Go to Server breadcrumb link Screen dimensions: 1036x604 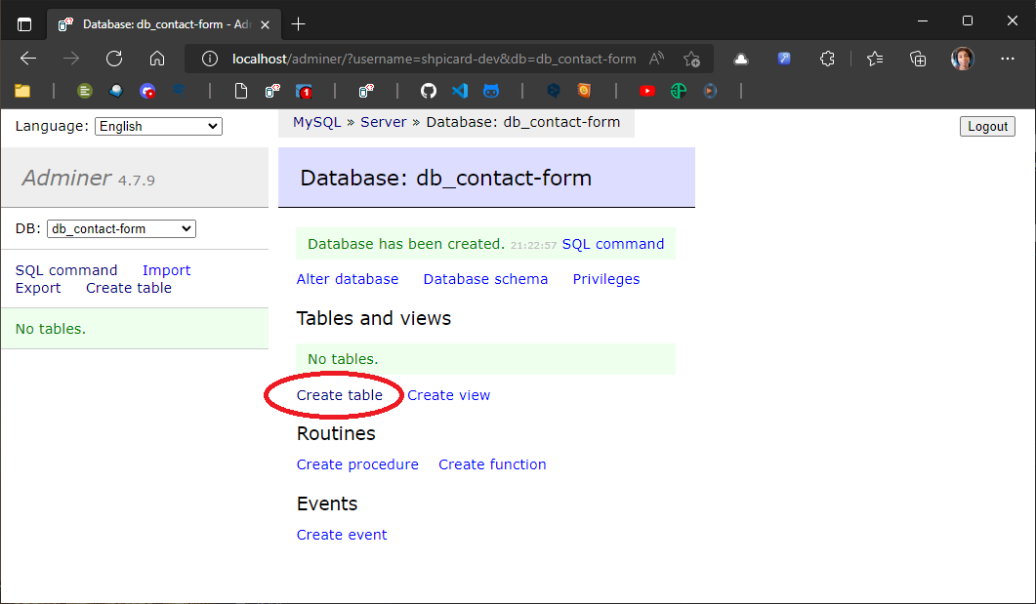pyautogui.click(x=383, y=122)
